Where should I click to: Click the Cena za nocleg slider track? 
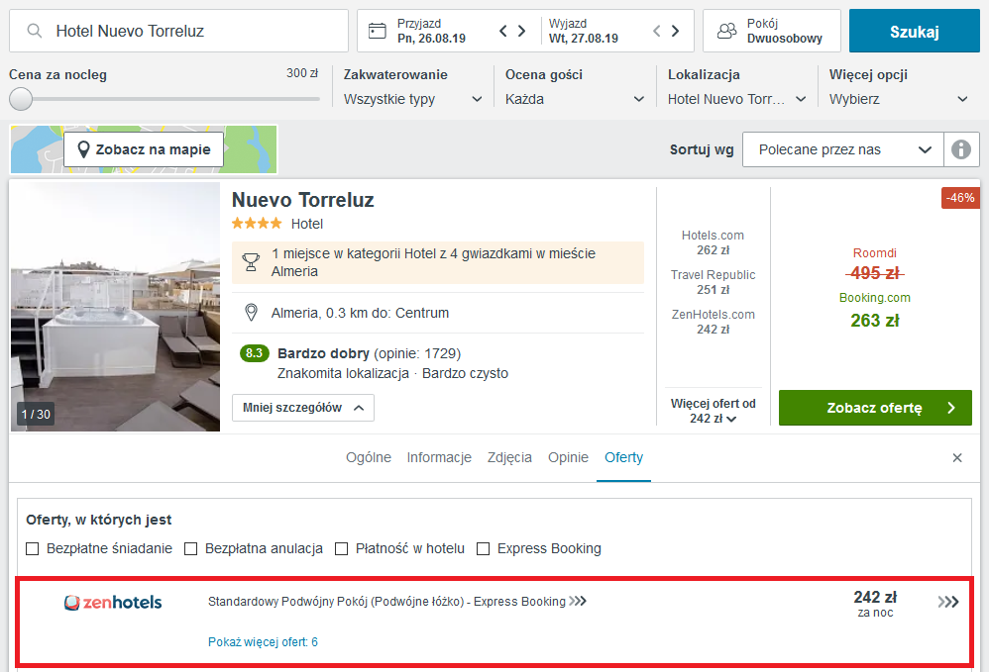pyautogui.click(x=165, y=99)
